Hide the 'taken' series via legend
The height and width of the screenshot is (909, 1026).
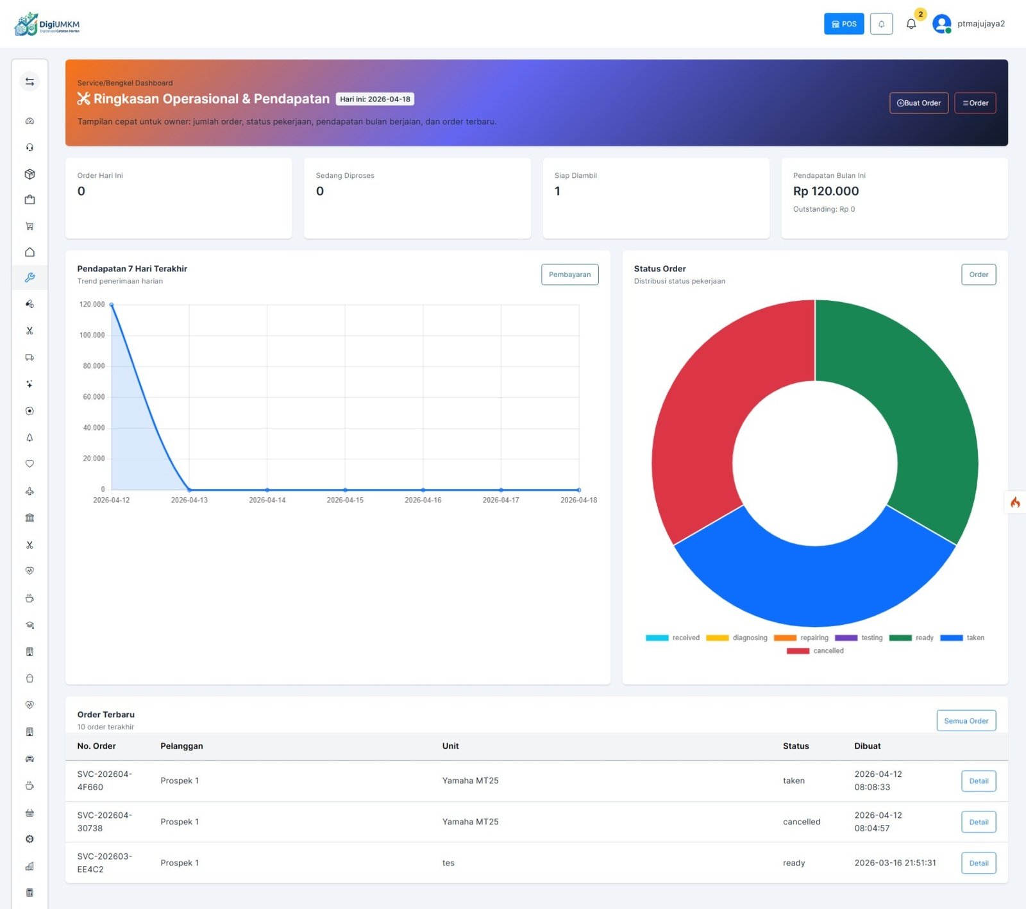coord(962,638)
